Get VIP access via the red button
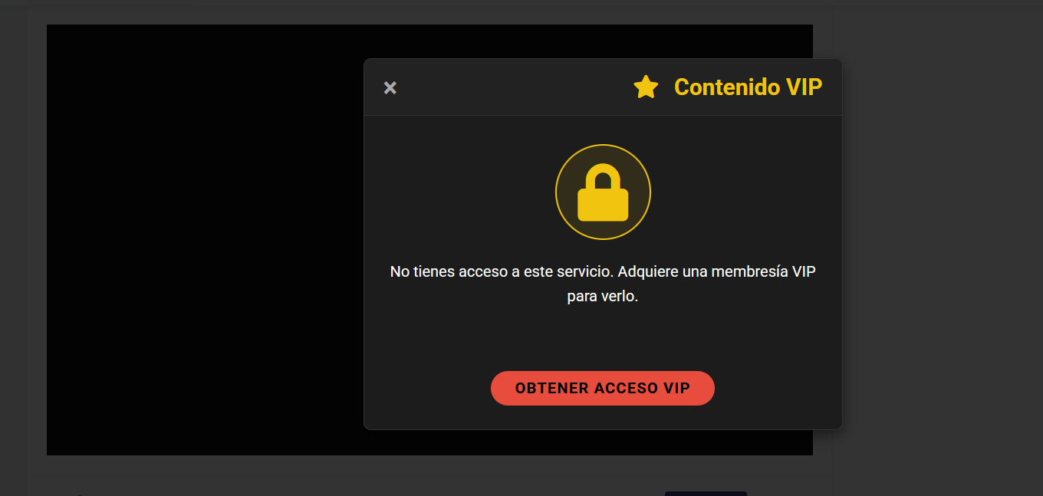 (x=603, y=388)
